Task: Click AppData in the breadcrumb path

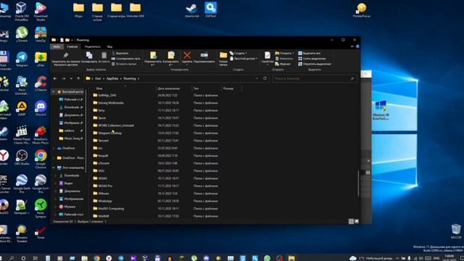Action: [112, 78]
